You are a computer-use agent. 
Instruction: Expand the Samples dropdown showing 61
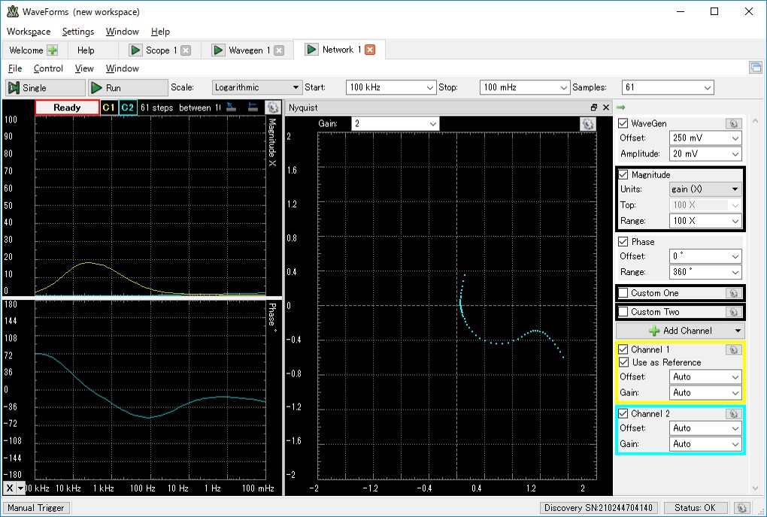click(x=667, y=88)
